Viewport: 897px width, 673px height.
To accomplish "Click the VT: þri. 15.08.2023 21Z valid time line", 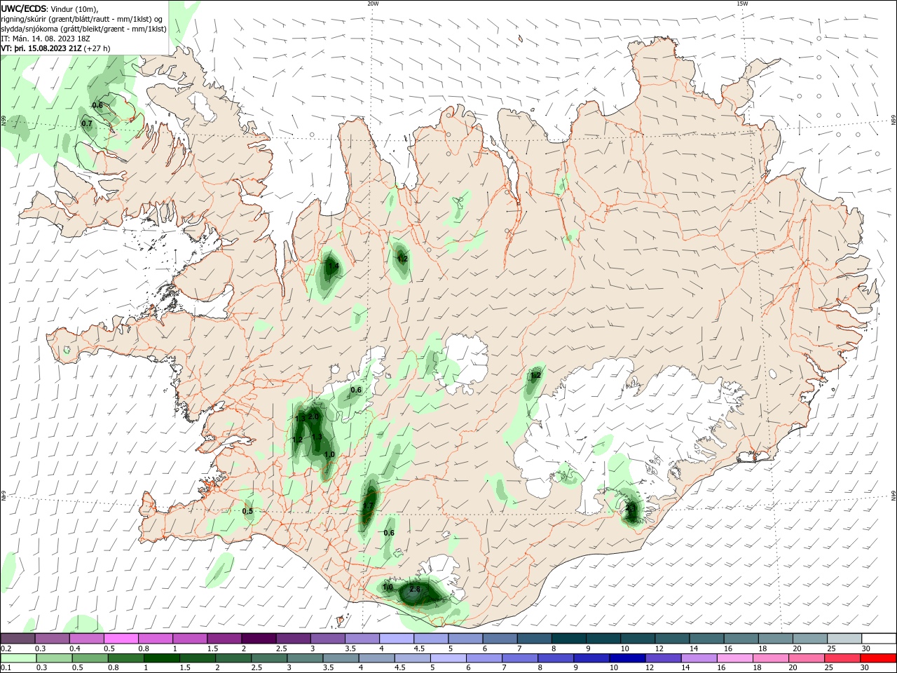I will (41, 48).
